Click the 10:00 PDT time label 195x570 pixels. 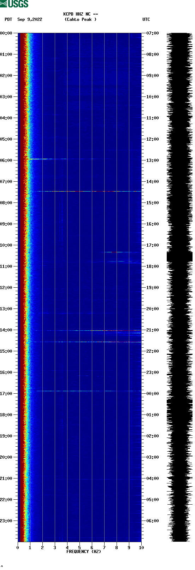[x=6, y=245]
